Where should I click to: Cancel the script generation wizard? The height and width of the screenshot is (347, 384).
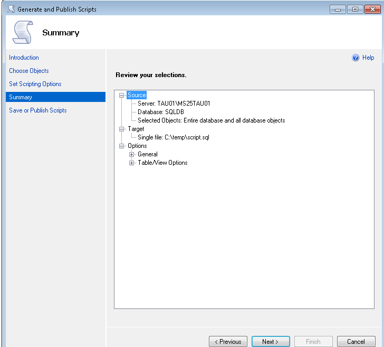click(356, 341)
